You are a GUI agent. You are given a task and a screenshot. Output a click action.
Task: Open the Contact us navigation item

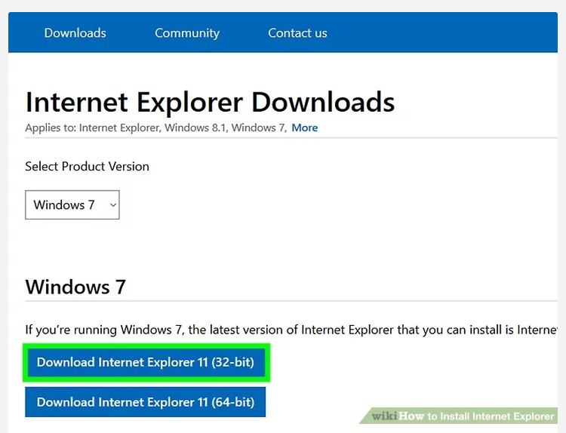point(297,33)
